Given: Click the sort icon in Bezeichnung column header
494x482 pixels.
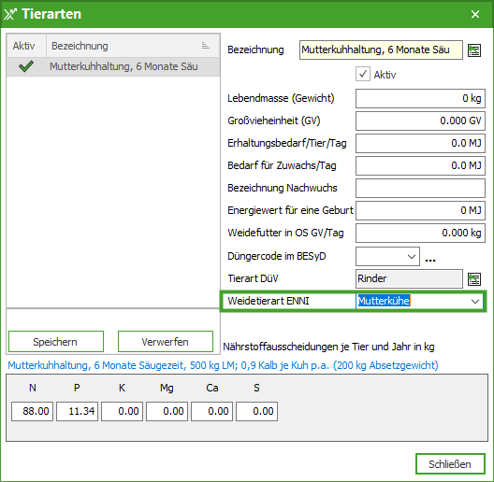Looking at the screenshot, I should click(x=206, y=46).
